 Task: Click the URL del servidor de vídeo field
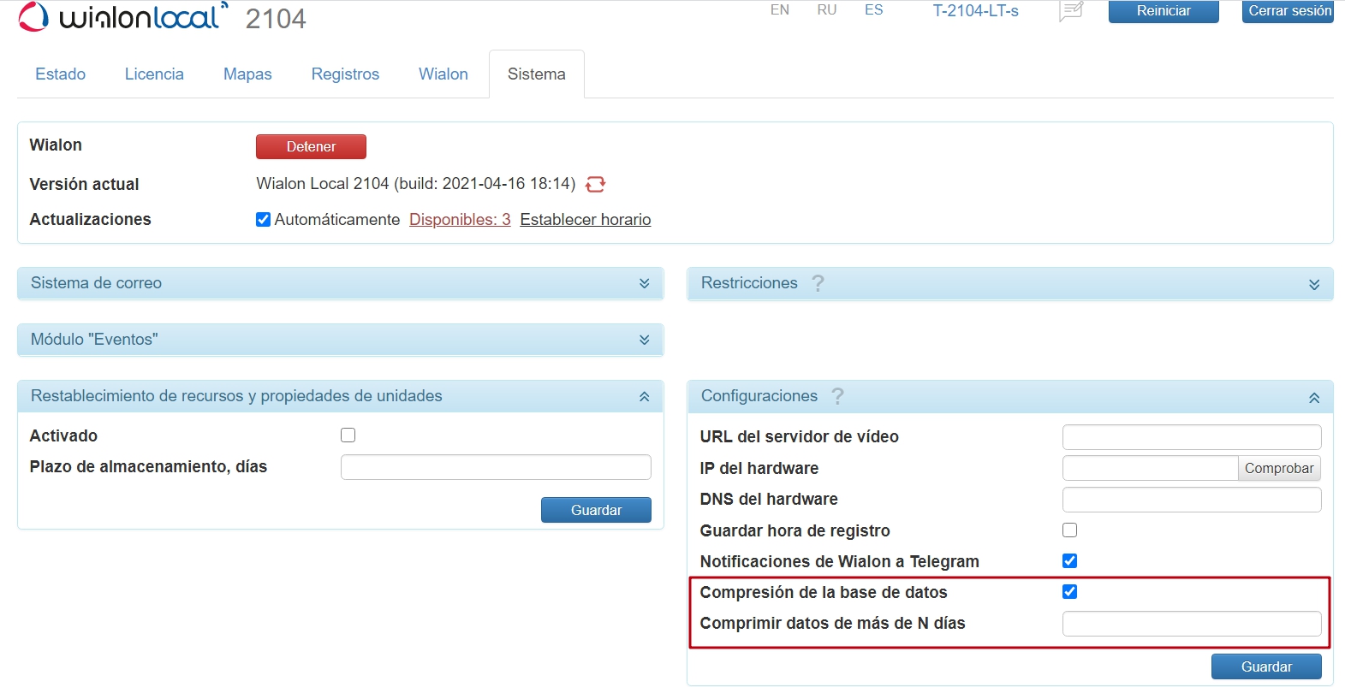1192,437
